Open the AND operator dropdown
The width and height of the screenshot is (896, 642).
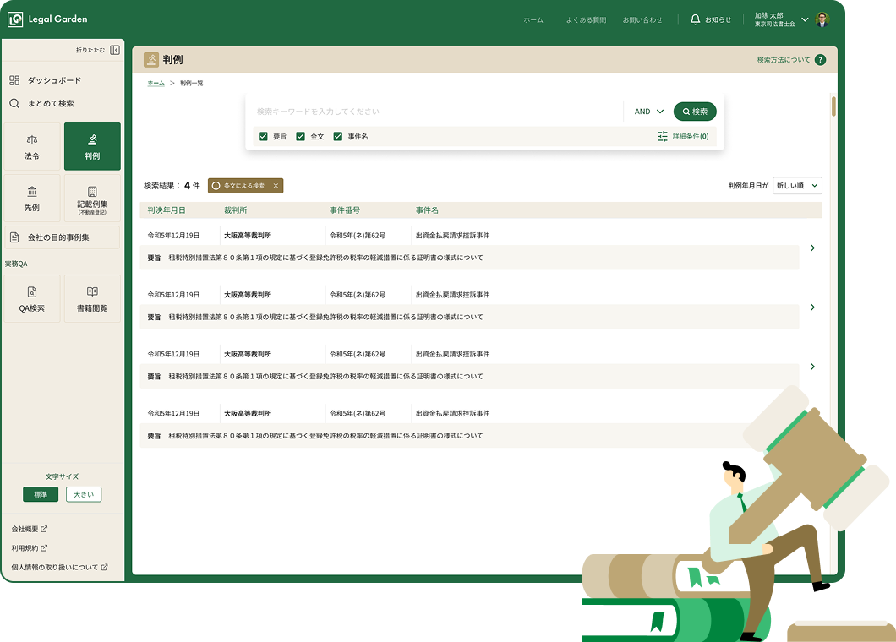pyautogui.click(x=648, y=112)
